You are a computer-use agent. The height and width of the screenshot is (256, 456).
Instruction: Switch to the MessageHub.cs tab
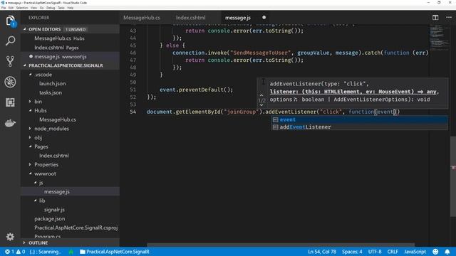[142, 17]
